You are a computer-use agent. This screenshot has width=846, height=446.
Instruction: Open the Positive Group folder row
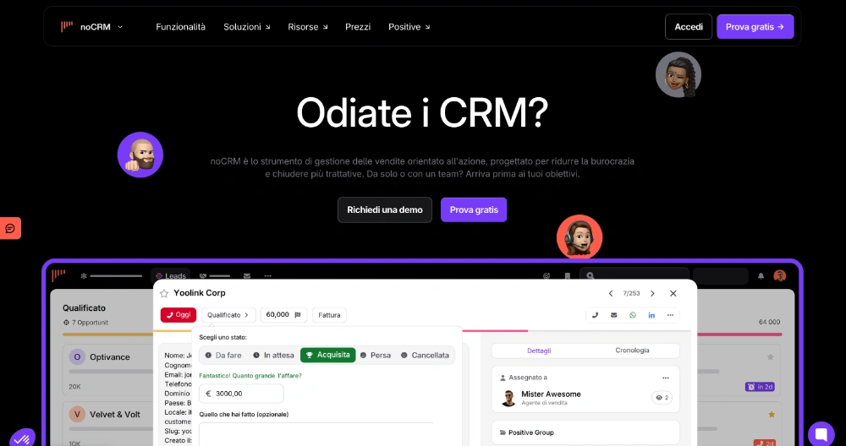pyautogui.click(x=585, y=432)
